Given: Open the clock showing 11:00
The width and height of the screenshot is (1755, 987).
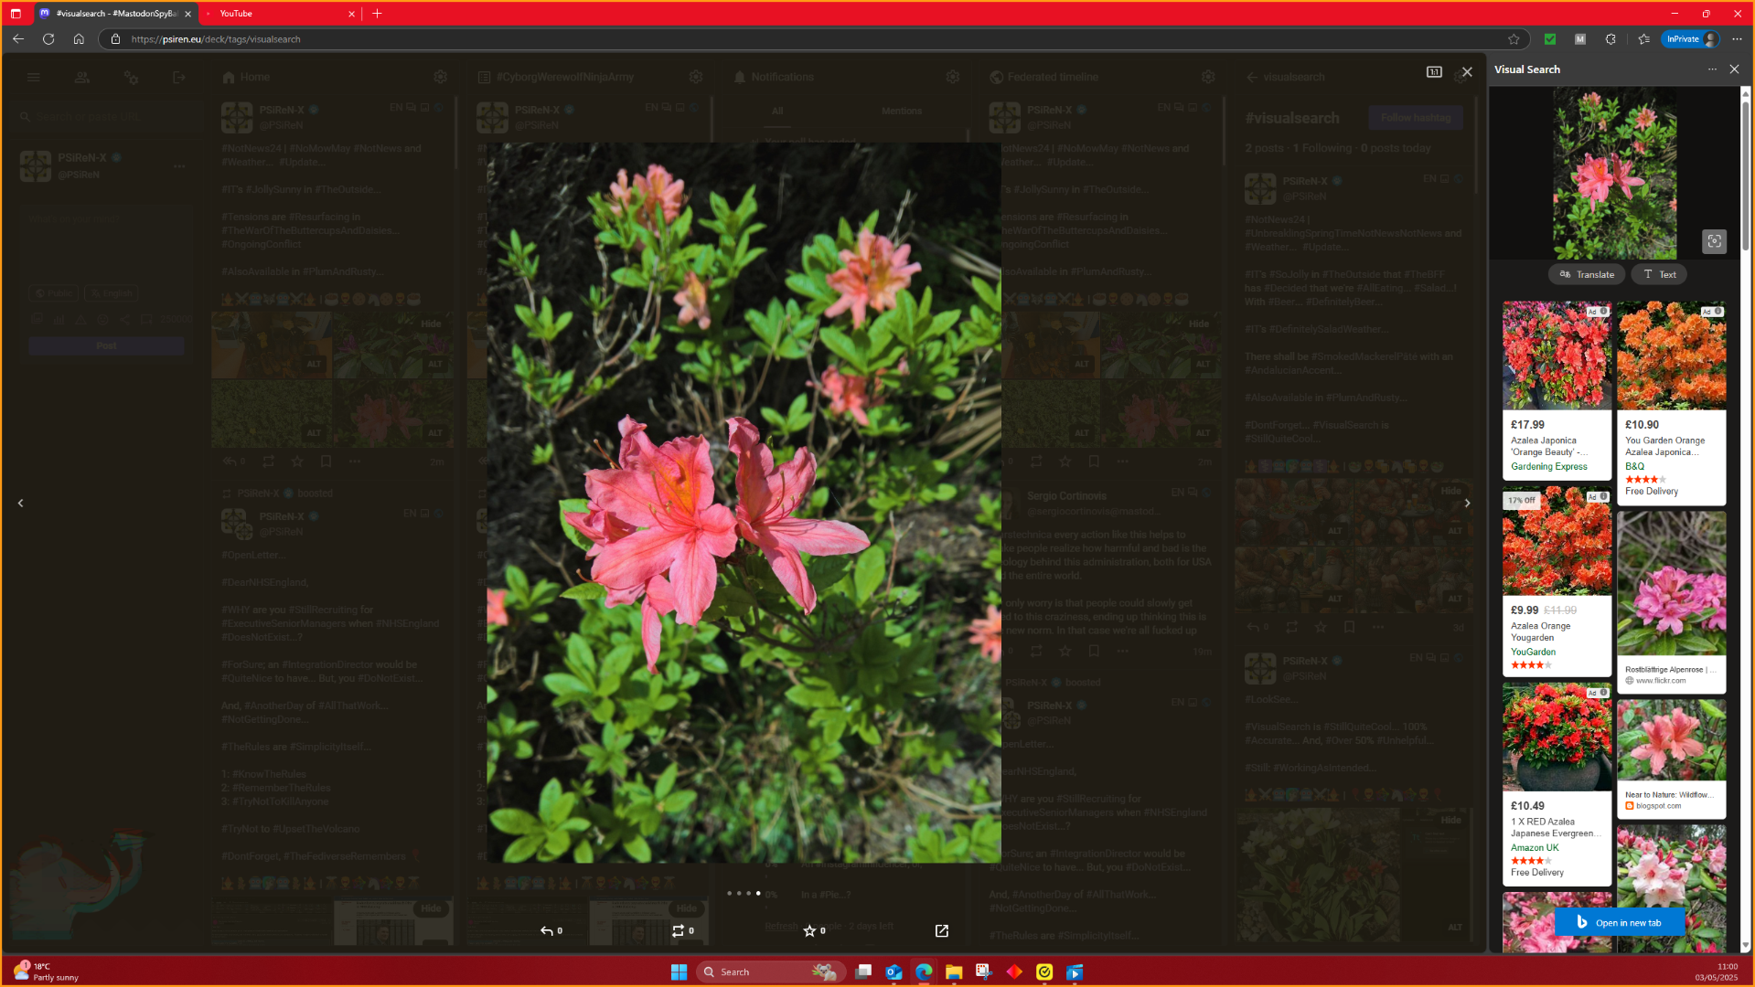Looking at the screenshot, I should 1716,971.
